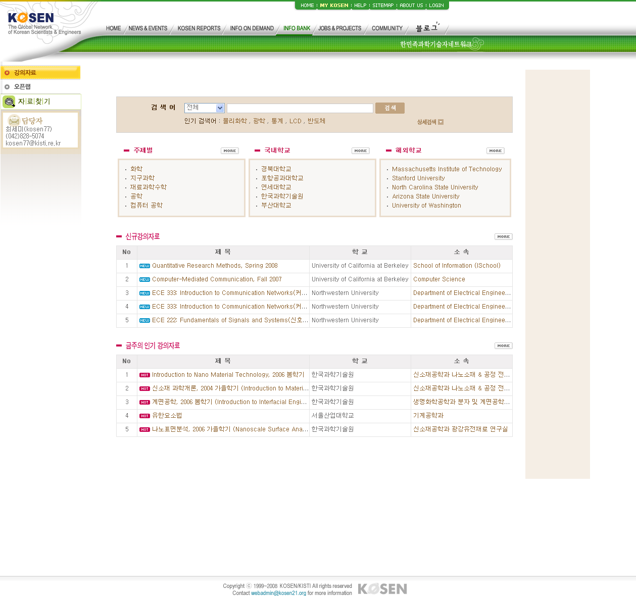The image size is (636, 596).
Task: Open SITEMAP from top bar
Action: 383,6
